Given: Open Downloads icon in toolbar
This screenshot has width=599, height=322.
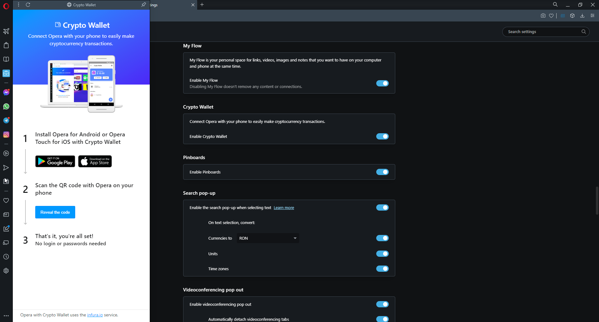Looking at the screenshot, I should 582,16.
